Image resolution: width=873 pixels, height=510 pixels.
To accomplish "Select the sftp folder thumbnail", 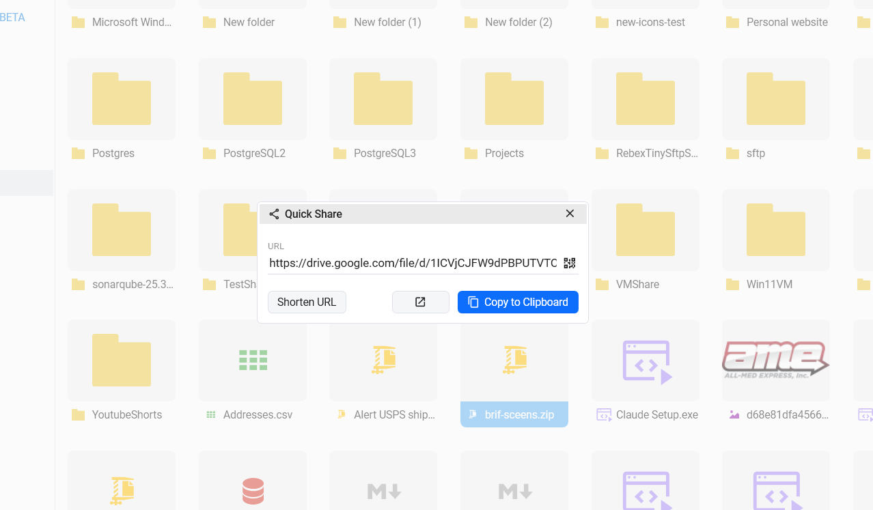I will point(776,99).
